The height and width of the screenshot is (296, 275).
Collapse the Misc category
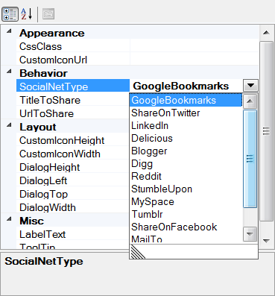[9, 219]
